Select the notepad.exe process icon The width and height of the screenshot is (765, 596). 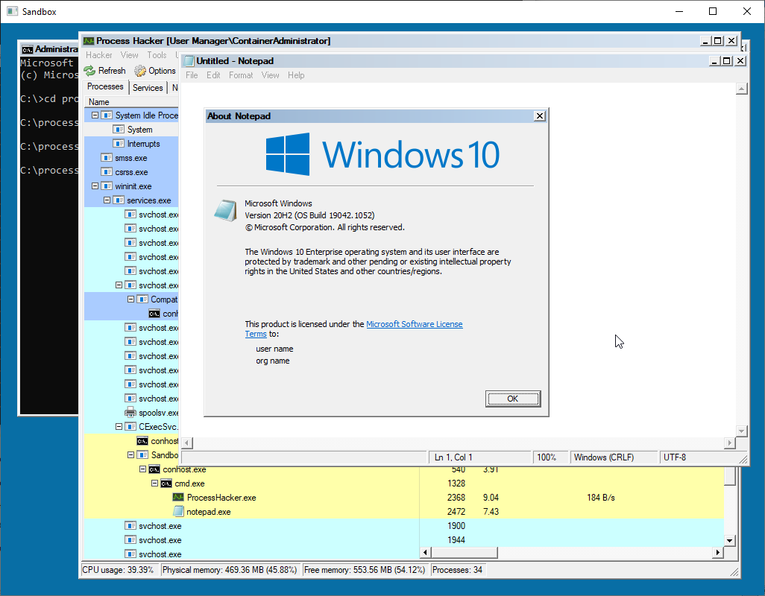point(178,512)
